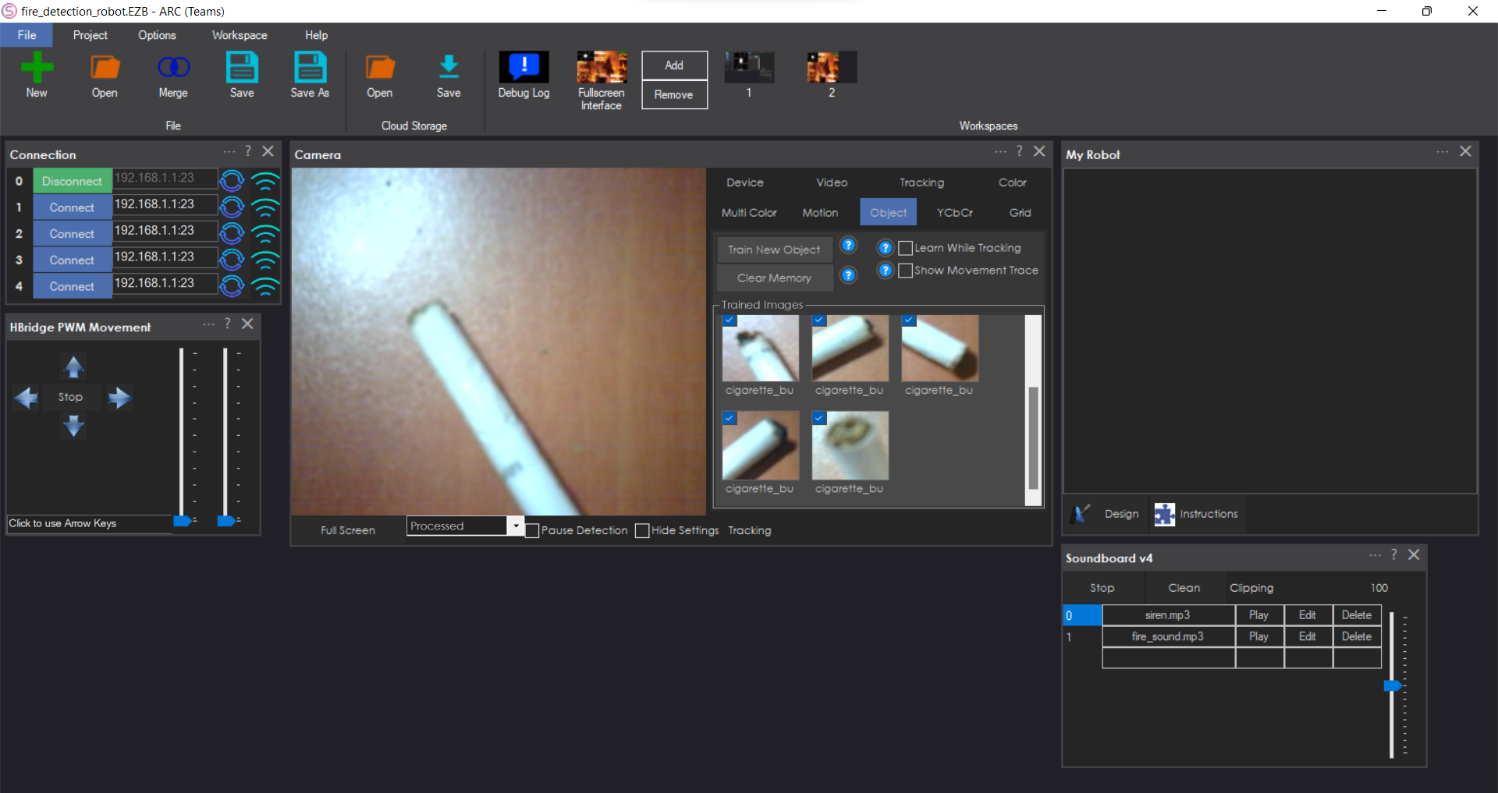Screen dimensions: 1498x793
Task: Enable Learn While Tracking
Action: (x=905, y=248)
